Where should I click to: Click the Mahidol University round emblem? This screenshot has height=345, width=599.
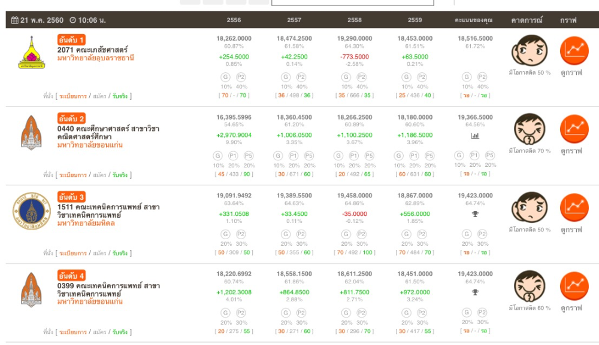(x=30, y=212)
